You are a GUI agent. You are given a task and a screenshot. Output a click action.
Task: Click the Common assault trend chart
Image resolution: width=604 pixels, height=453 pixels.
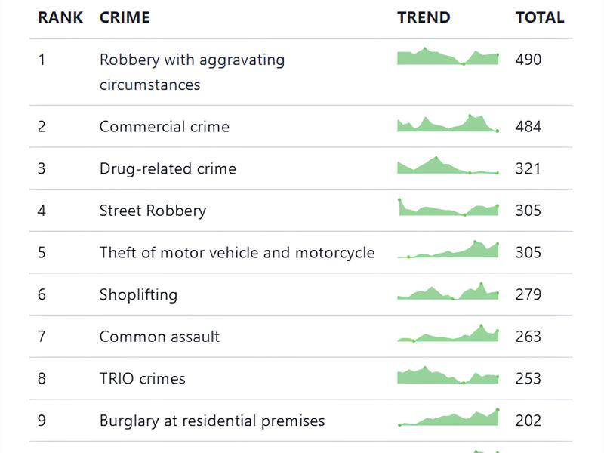coord(448,333)
